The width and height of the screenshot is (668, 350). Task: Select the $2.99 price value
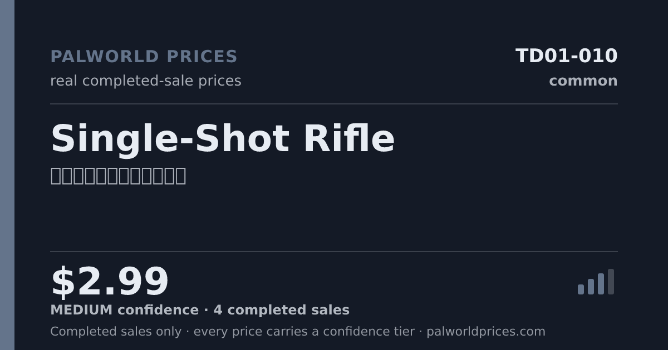(110, 282)
